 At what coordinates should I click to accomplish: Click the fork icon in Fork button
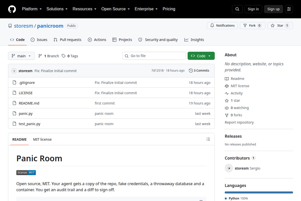(x=245, y=26)
